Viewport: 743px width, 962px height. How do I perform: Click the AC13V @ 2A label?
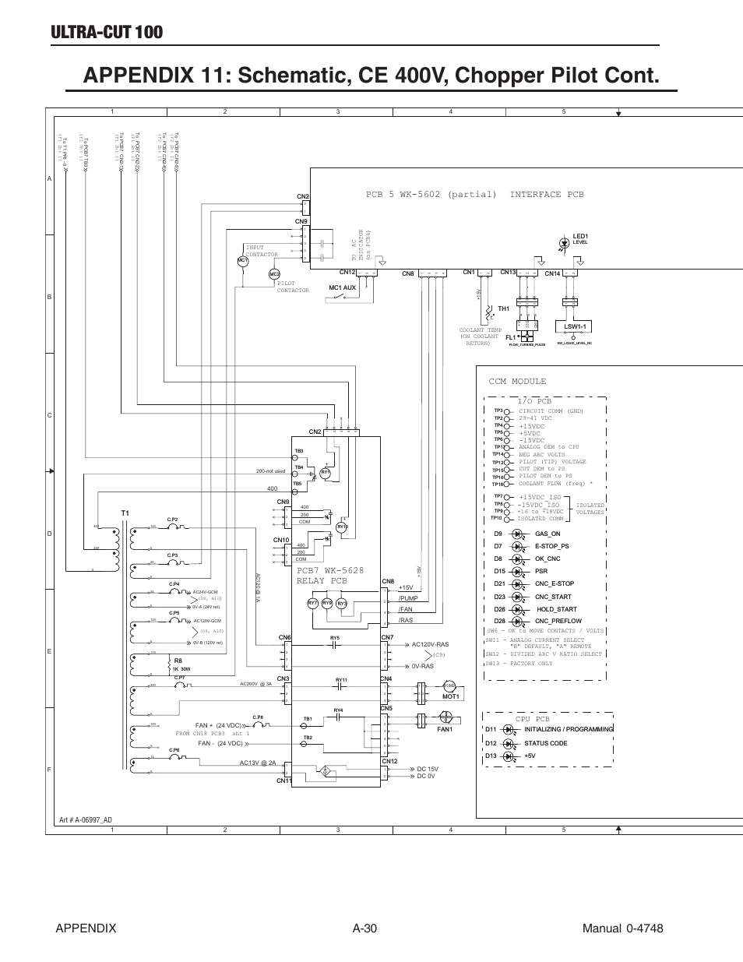[x=258, y=763]
